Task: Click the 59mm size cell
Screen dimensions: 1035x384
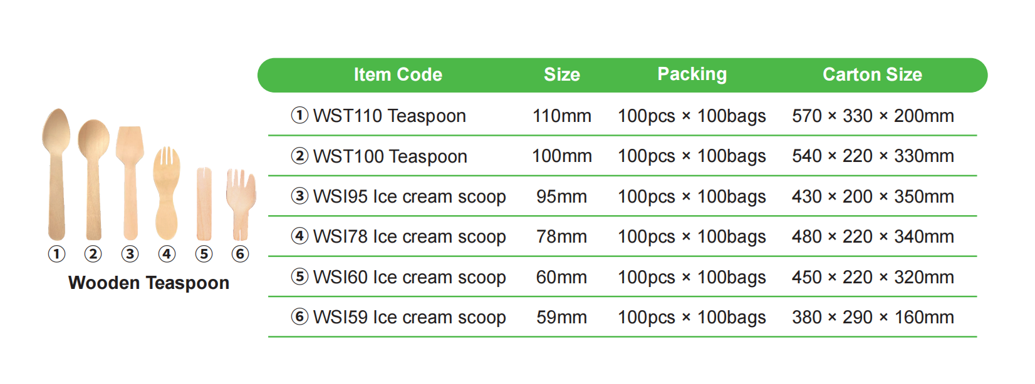Action: click(561, 317)
